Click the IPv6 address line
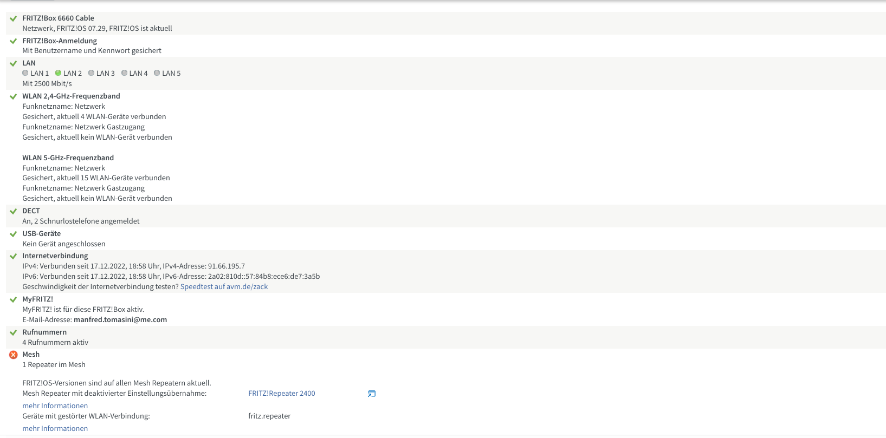The width and height of the screenshot is (886, 438). click(171, 276)
